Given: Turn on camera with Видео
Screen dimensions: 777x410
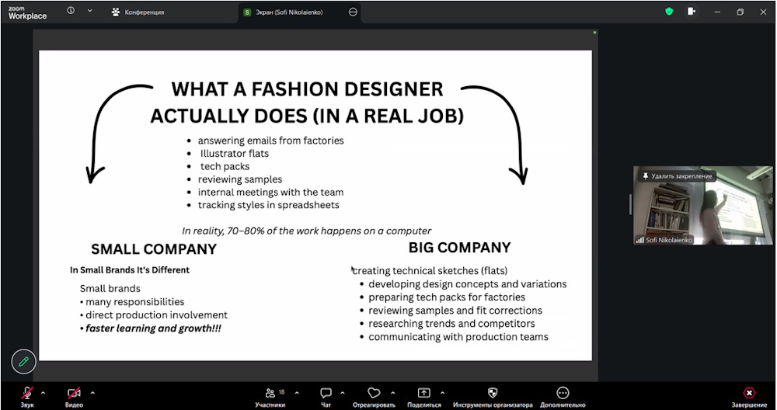Looking at the screenshot, I should click(74, 394).
